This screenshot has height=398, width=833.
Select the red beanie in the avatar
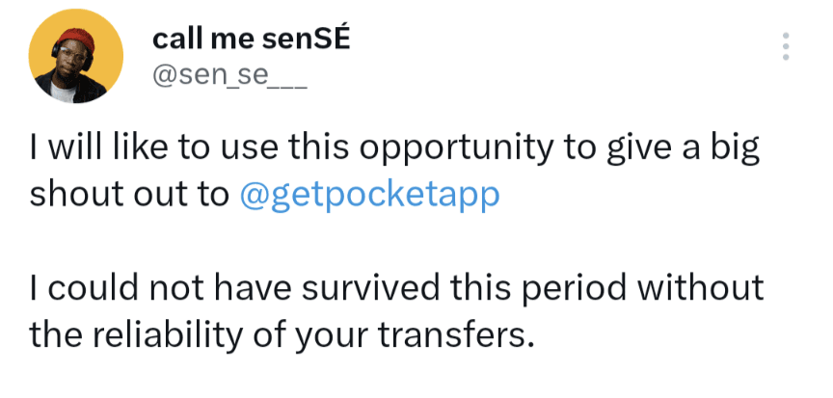[75, 40]
